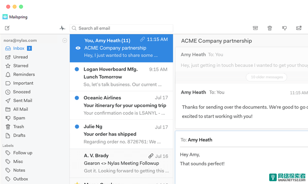Screen dimensions: 308x184
Task: Archive the thread with the archive icon
Action: [x=255, y=28]
